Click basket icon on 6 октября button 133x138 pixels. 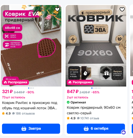click(x=86, y=129)
